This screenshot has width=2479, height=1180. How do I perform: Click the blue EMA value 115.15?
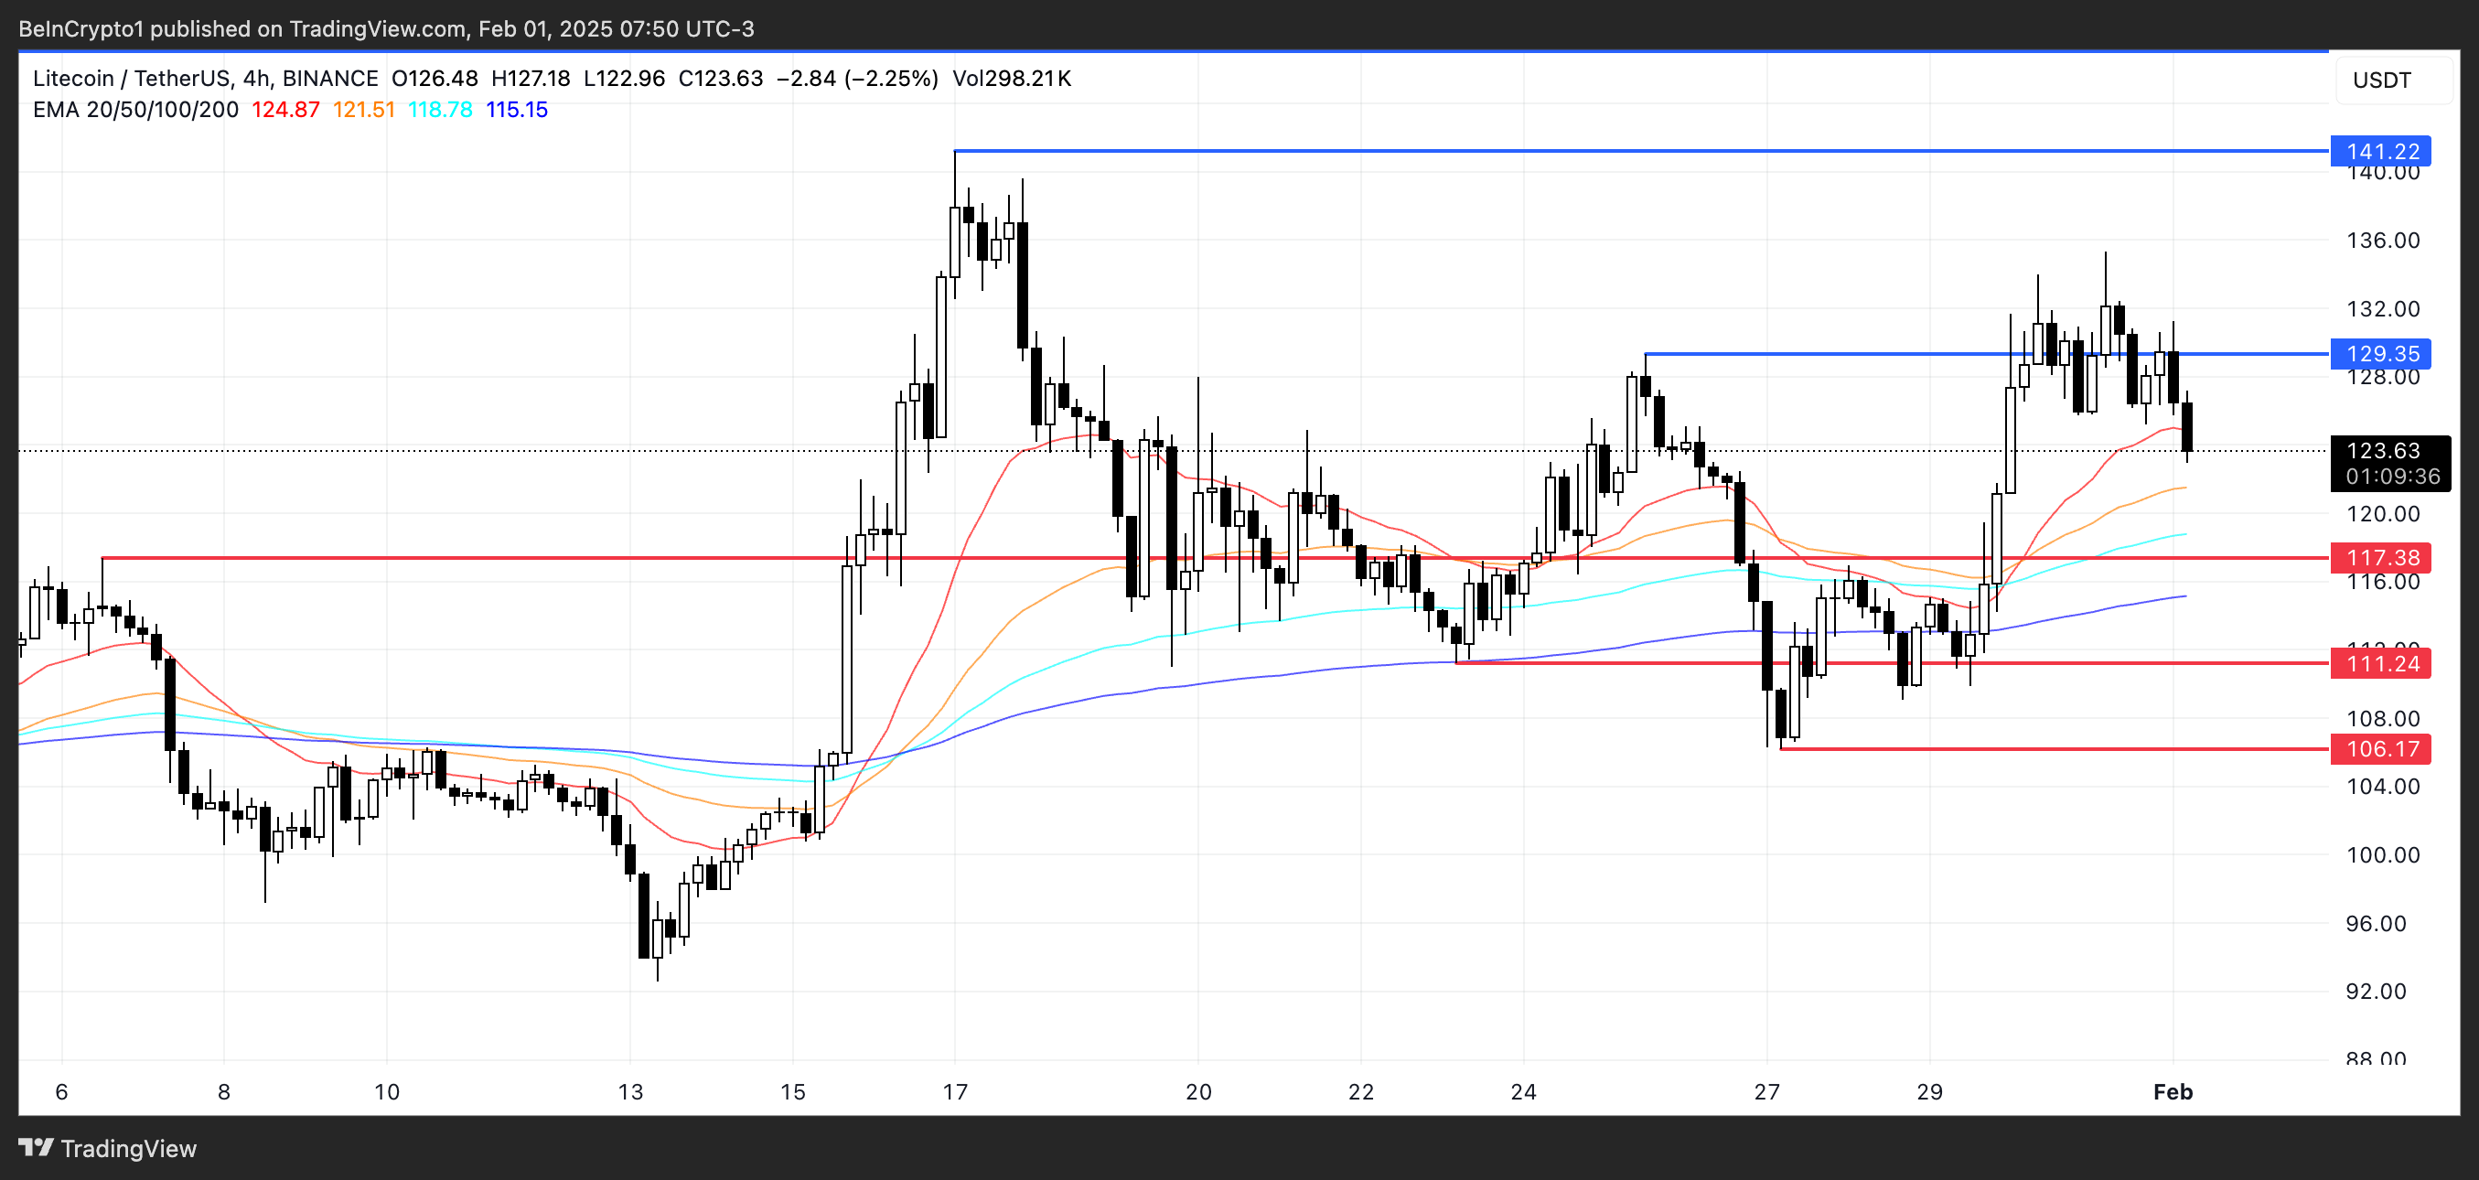click(x=517, y=110)
